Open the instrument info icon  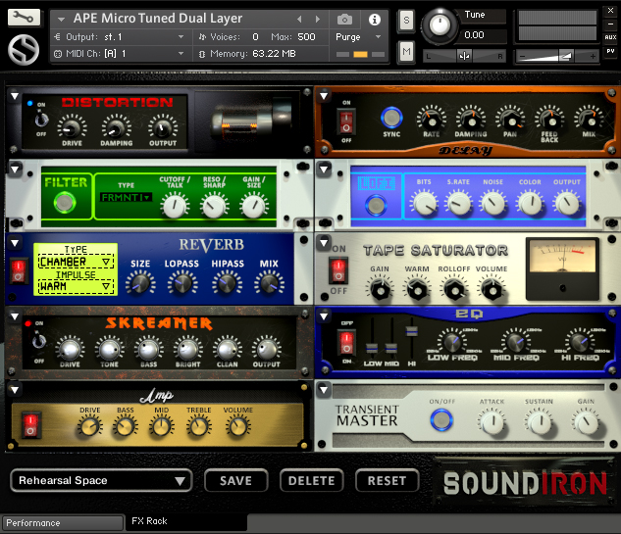(374, 20)
